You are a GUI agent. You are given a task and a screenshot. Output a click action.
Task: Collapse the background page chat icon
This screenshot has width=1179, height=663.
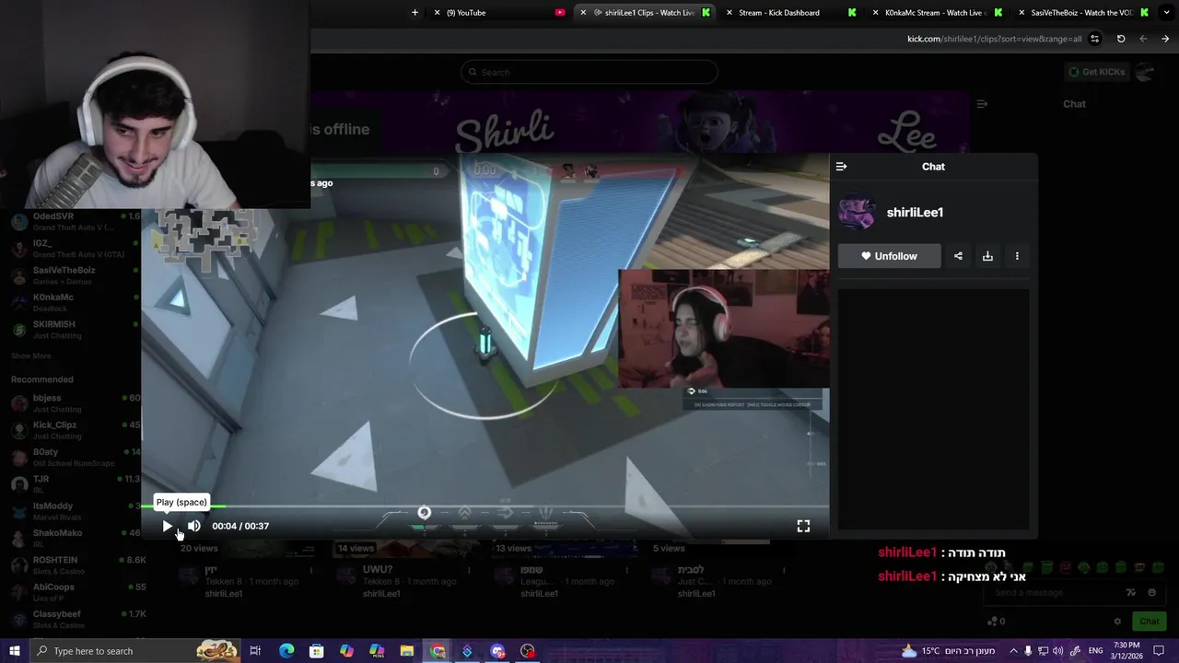point(982,104)
